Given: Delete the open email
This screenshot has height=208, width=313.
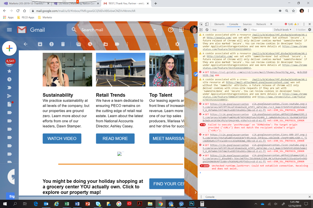Looking at the screenshot, I should 63,44.
